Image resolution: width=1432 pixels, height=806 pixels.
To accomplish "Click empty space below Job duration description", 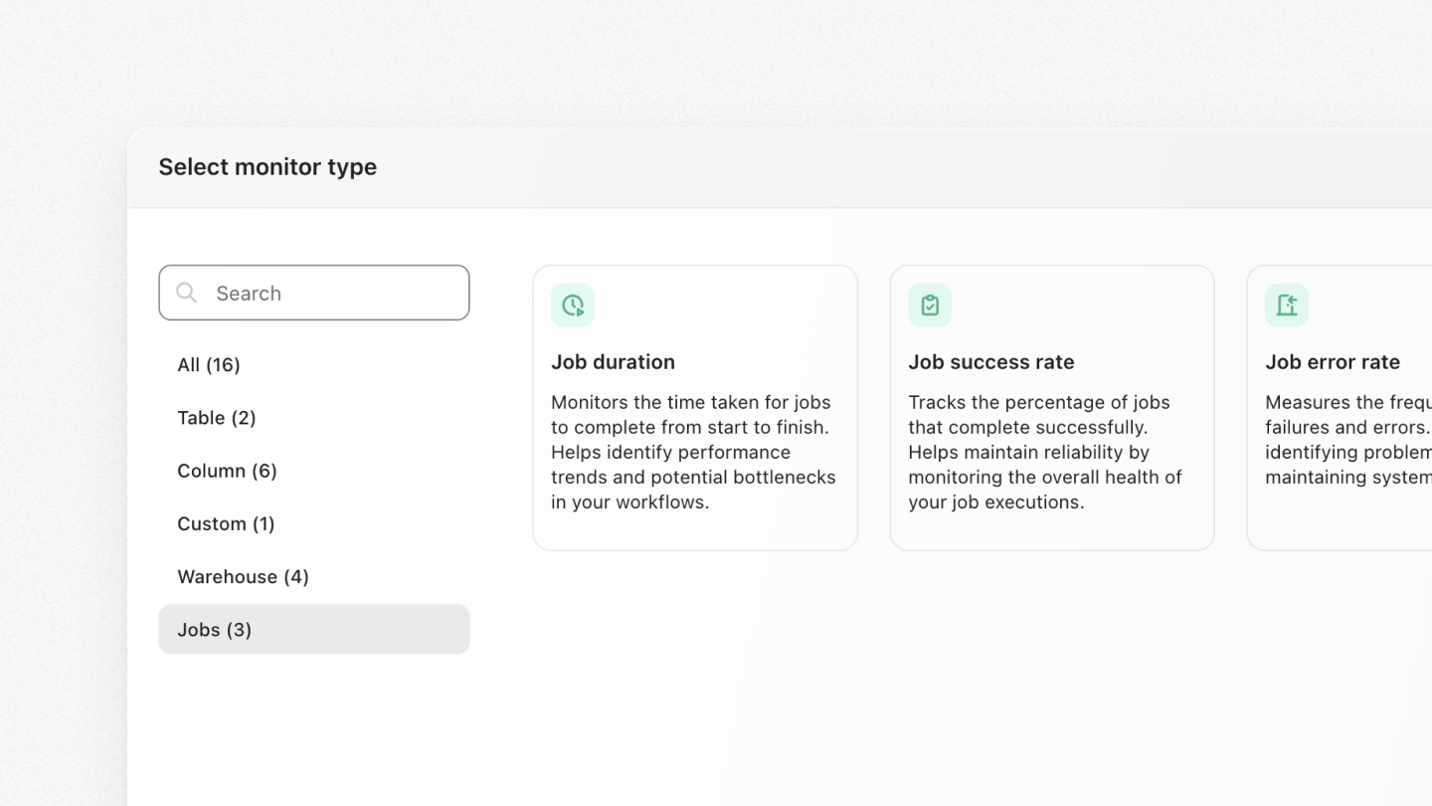I will pos(694,529).
